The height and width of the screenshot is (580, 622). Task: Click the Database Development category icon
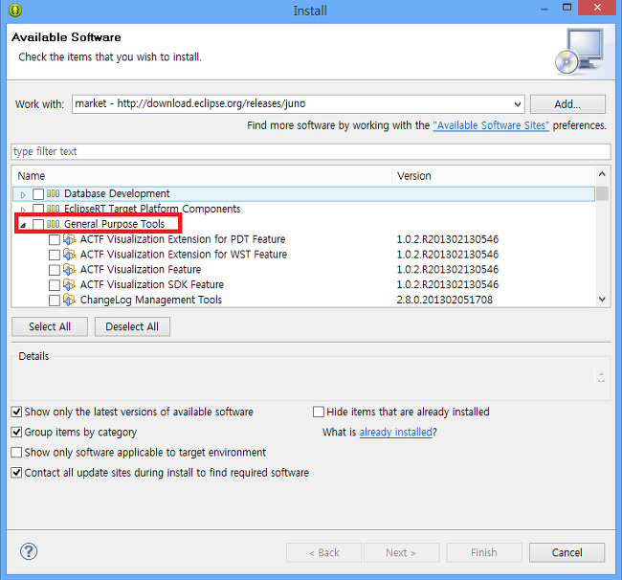(54, 193)
